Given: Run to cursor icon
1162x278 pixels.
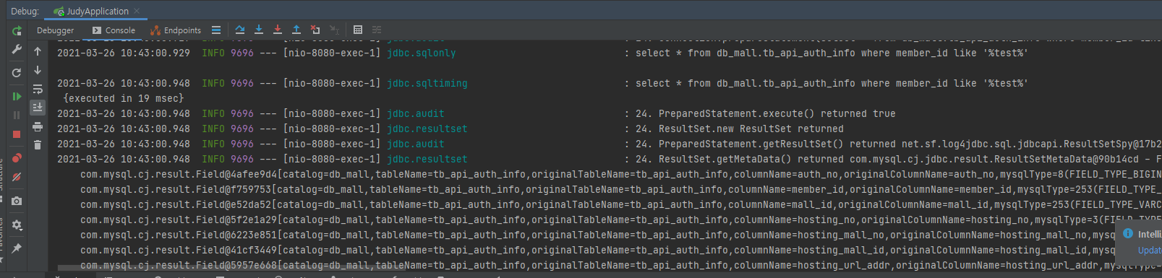Looking at the screenshot, I should point(334,30).
